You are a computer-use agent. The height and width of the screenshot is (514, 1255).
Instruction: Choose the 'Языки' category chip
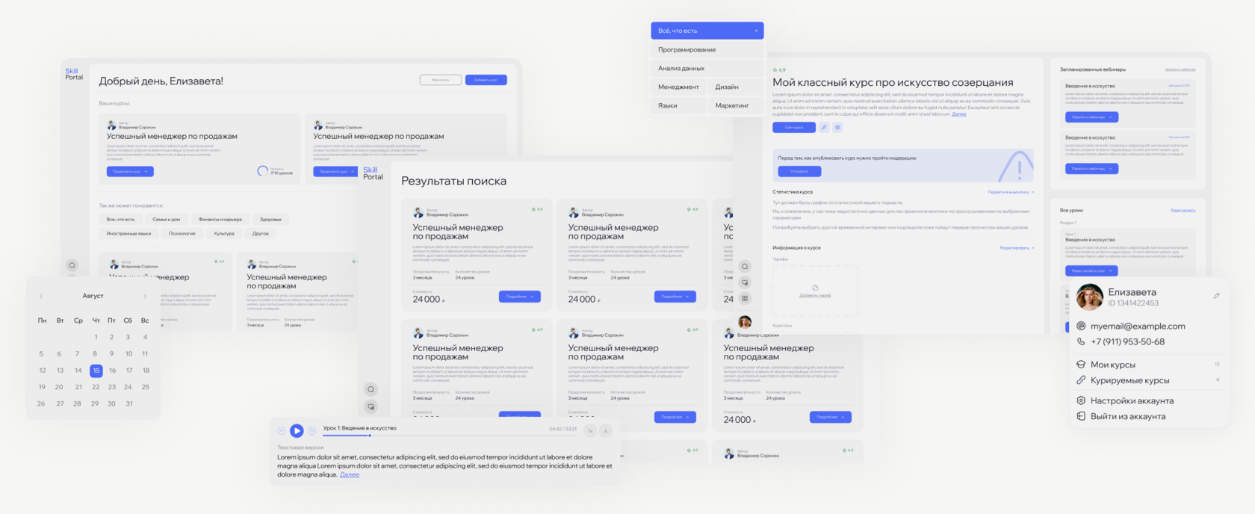coord(678,105)
